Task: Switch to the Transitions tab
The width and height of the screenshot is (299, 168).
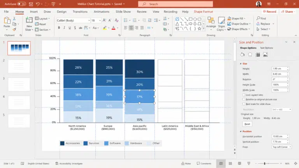Action: (80, 12)
